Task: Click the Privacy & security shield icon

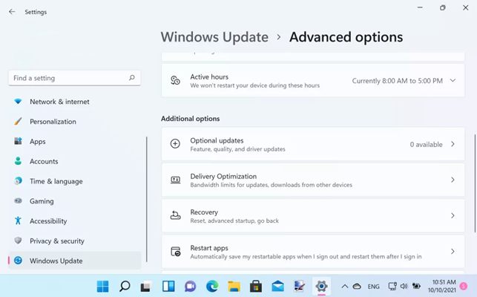Action: 18,241
